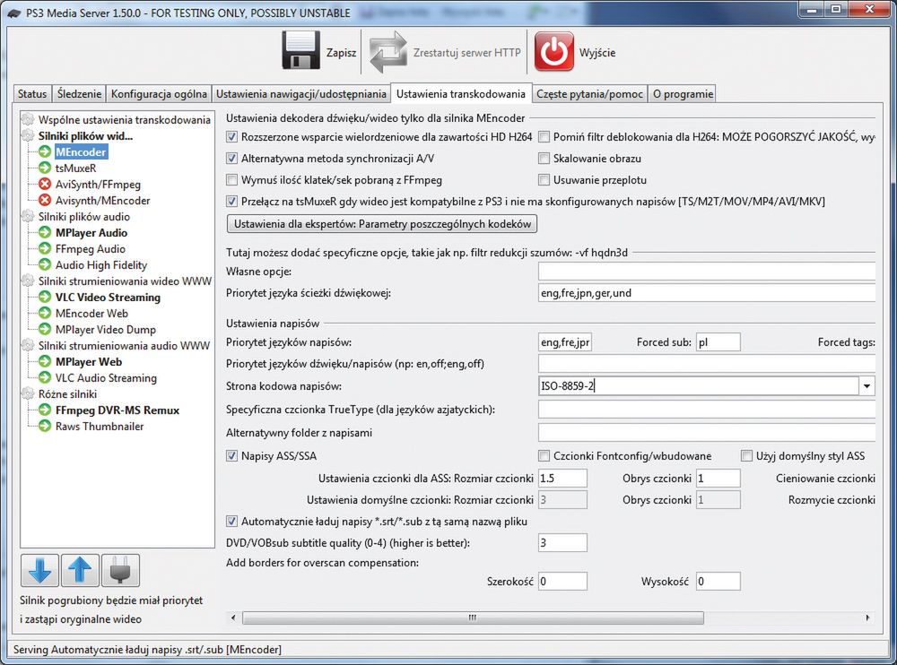Viewport: 897px width, 665px height.
Task: Open Strona kodowa napisów dropdown arrow
Action: tap(867, 386)
